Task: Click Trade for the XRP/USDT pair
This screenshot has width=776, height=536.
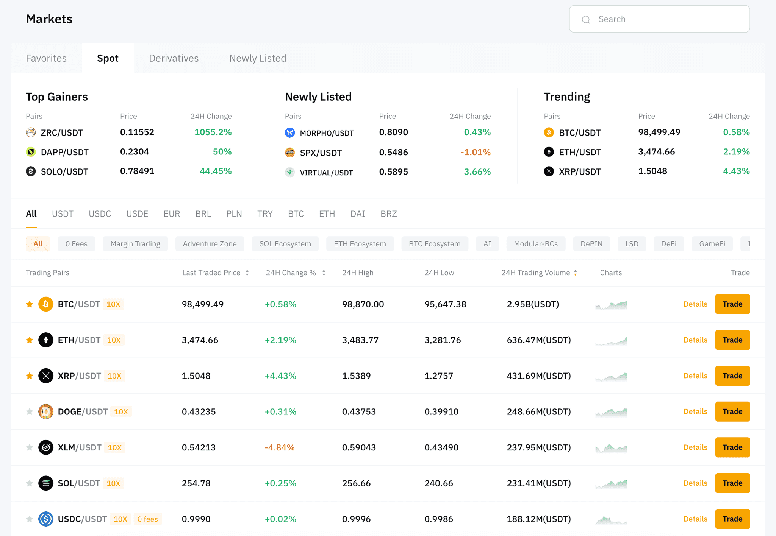Action: tap(732, 376)
